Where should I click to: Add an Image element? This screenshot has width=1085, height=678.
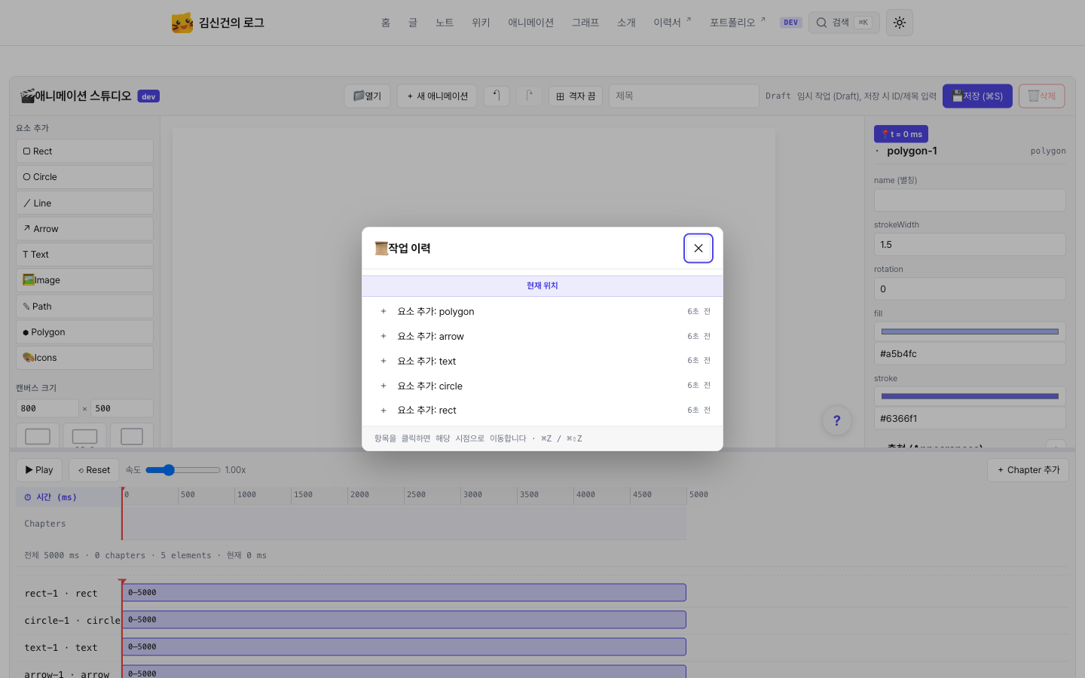[84, 280]
